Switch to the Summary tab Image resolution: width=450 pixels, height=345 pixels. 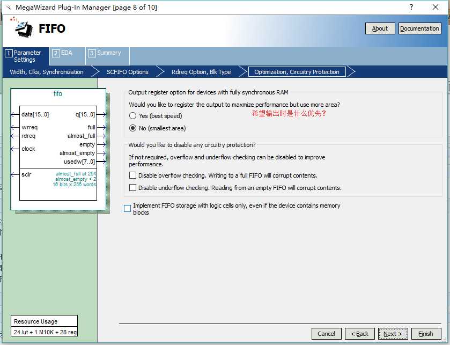pyautogui.click(x=107, y=56)
